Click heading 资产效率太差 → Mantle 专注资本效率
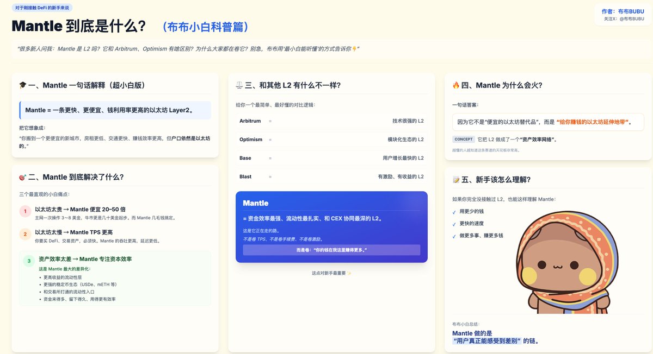The height and width of the screenshot is (354, 653). (x=85, y=259)
